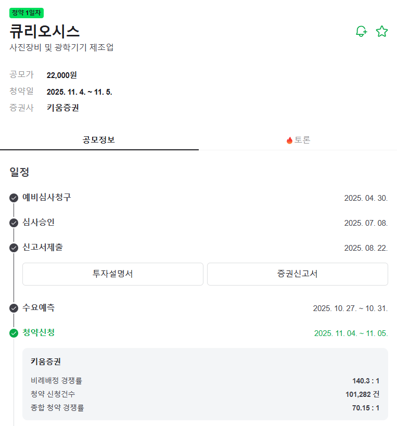
Task: Switch to the 공모정보 tab
Action: 99,140
